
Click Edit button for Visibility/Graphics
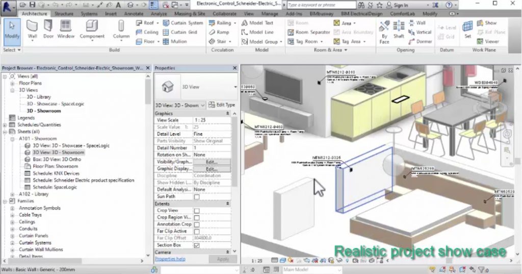(x=211, y=161)
